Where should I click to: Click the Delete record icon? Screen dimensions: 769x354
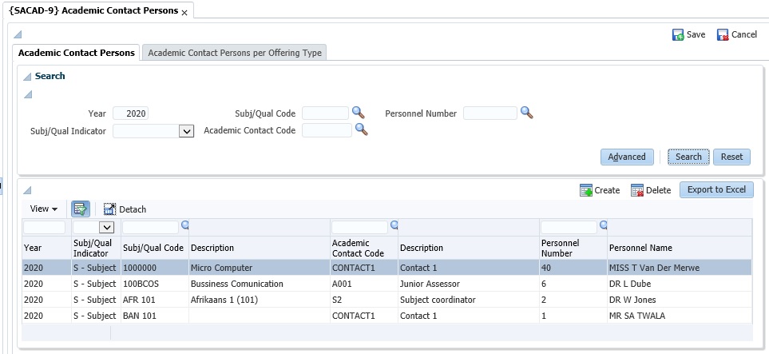(x=637, y=190)
